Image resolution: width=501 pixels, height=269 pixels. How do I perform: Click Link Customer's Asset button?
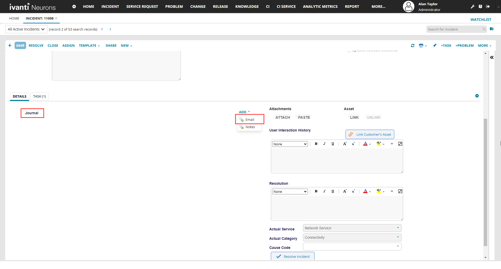pyautogui.click(x=370, y=134)
